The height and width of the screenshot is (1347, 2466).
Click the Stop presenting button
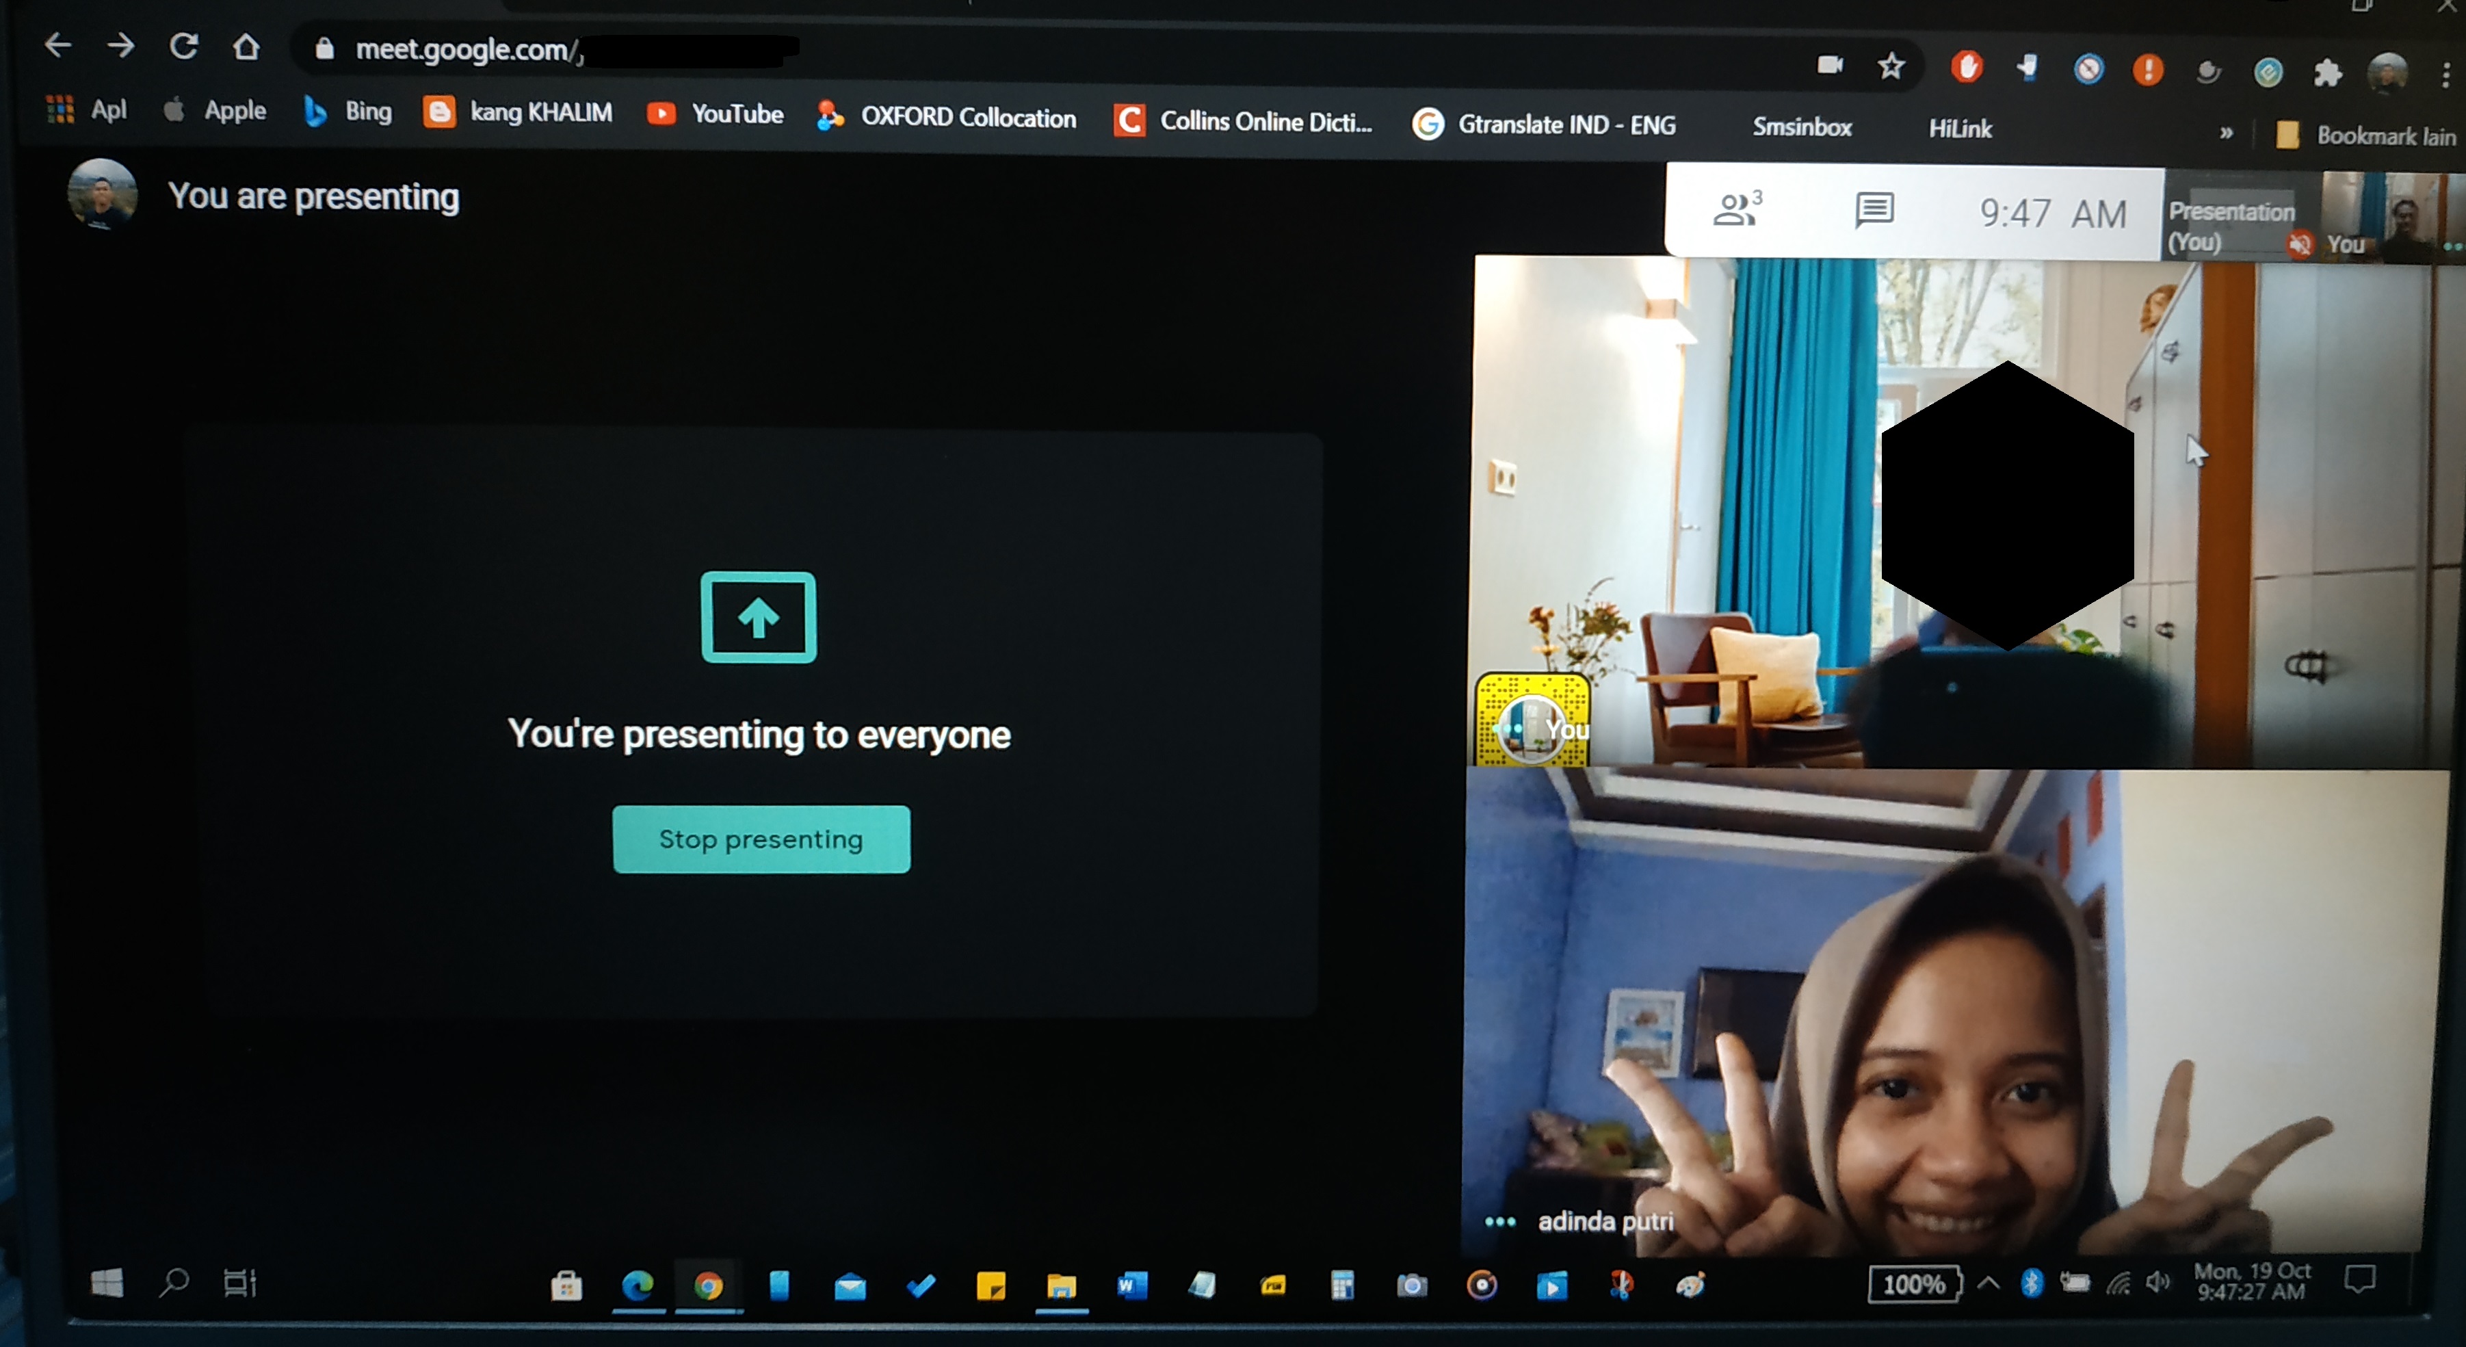[761, 839]
